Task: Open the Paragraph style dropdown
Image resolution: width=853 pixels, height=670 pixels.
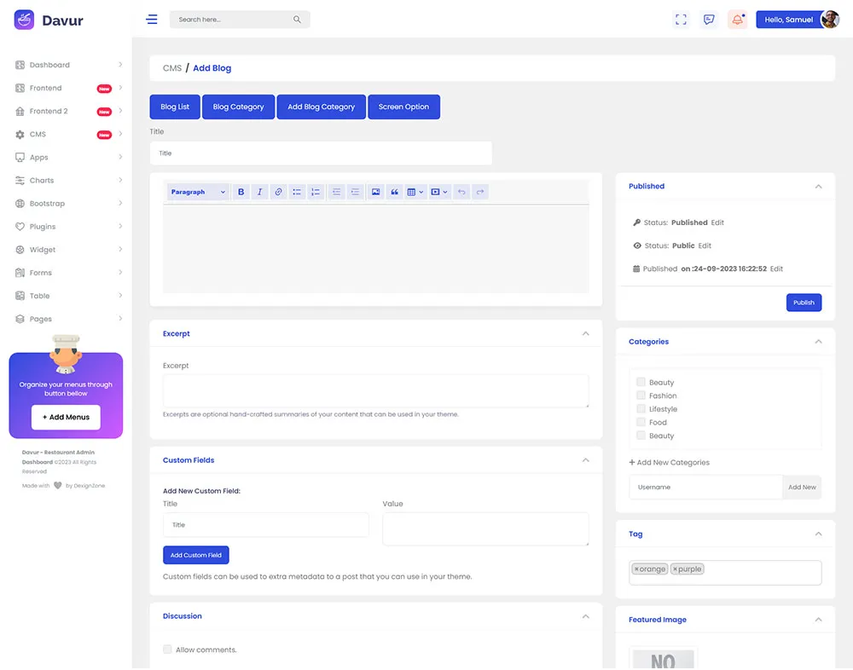Action: point(198,192)
